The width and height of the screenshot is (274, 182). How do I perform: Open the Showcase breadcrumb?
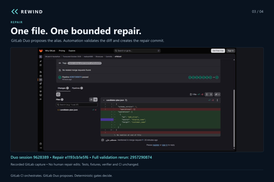pyautogui.click(x=99, y=57)
